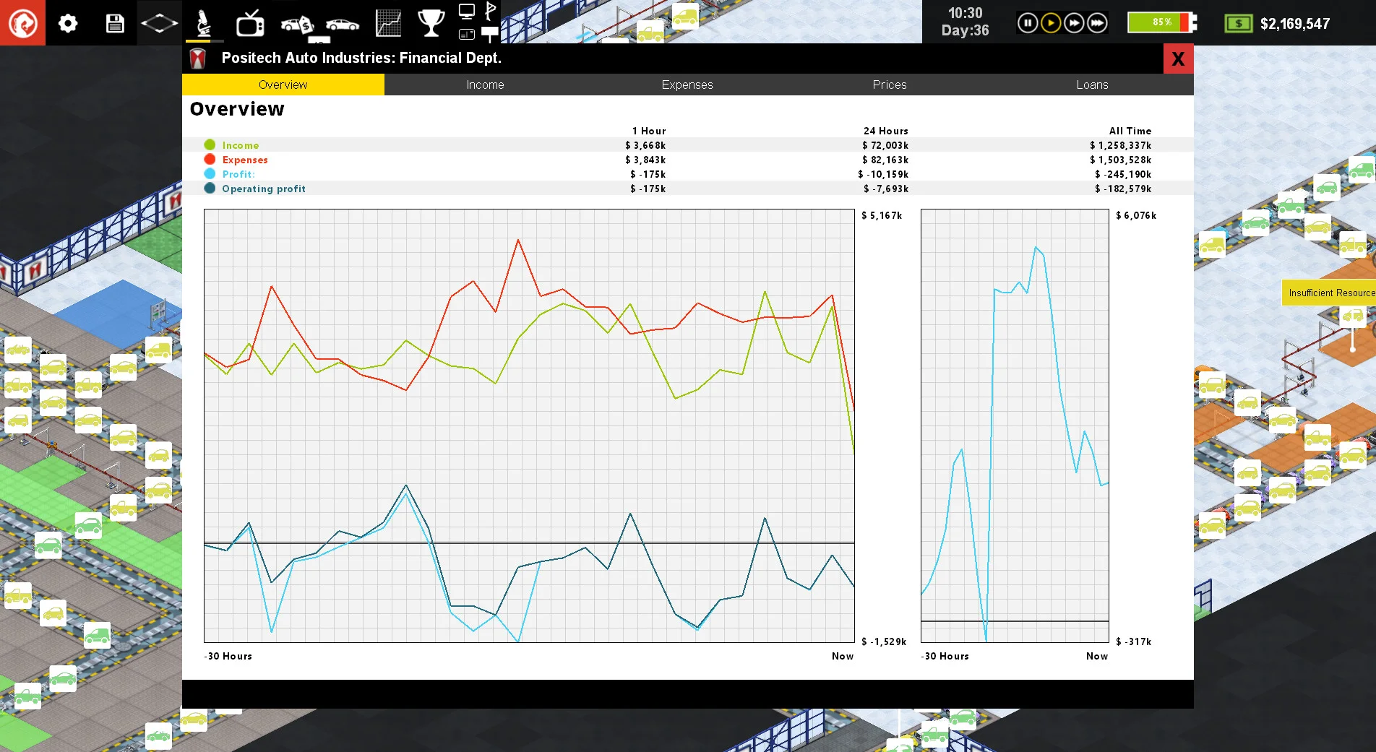The width and height of the screenshot is (1376, 752).
Task: Toggle the Expenses legend dot
Action: [x=210, y=159]
